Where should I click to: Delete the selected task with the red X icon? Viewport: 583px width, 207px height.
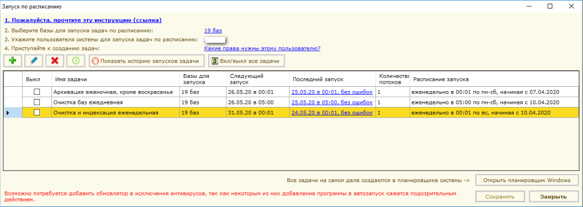point(55,60)
